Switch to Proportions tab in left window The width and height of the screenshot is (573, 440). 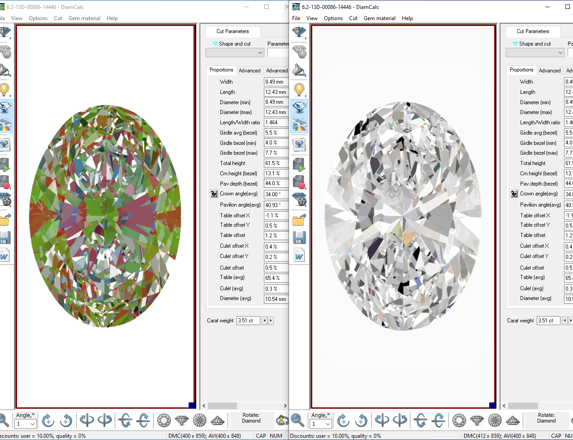pyautogui.click(x=221, y=70)
